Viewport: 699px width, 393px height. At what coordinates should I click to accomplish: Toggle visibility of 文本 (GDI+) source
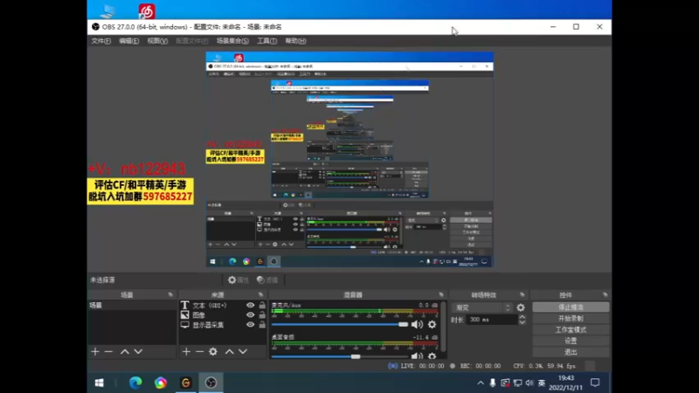pyautogui.click(x=250, y=305)
